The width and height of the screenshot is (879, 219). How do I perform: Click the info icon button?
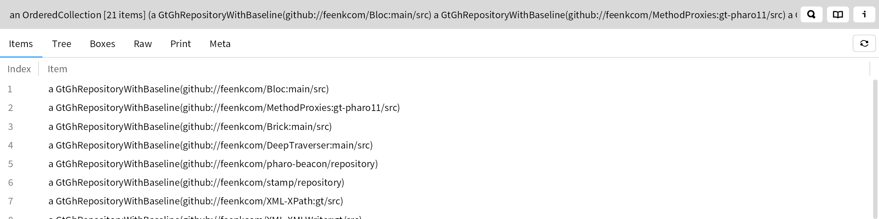pyautogui.click(x=864, y=15)
